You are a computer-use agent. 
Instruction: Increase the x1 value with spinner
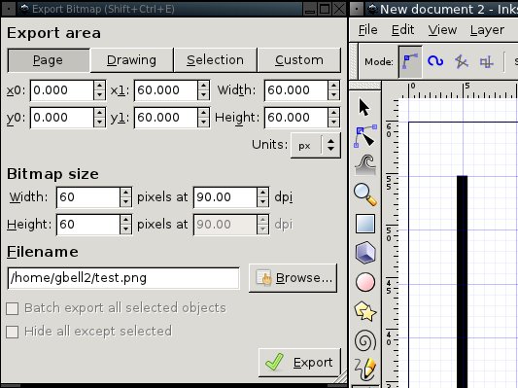(x=203, y=86)
